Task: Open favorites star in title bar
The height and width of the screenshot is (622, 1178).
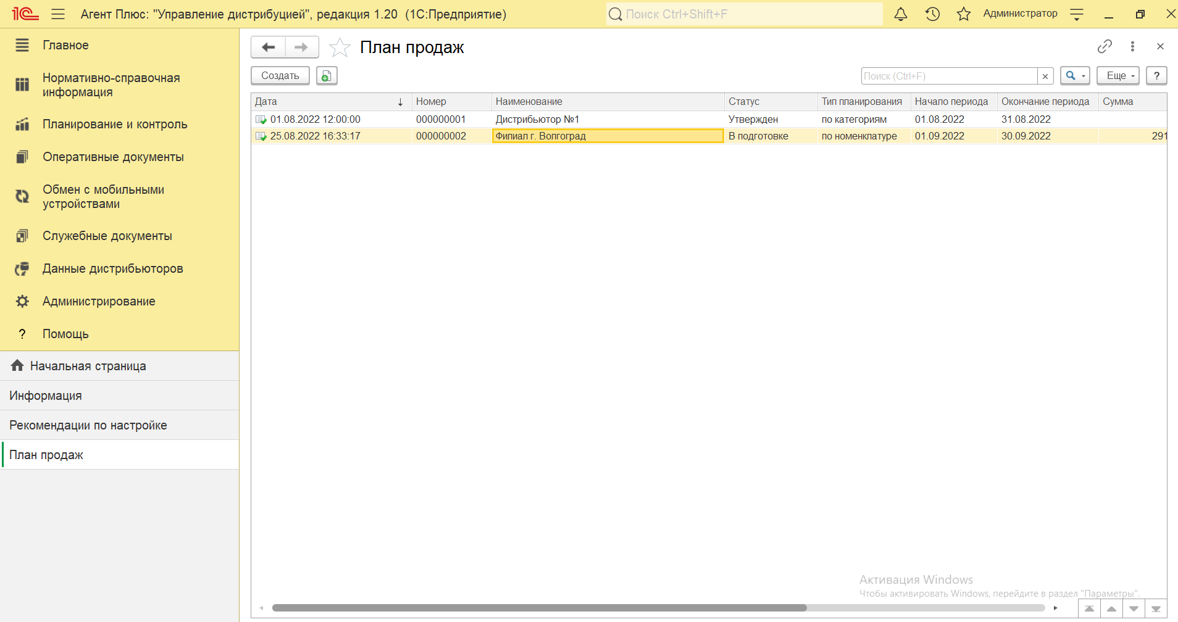Action: pos(964,14)
